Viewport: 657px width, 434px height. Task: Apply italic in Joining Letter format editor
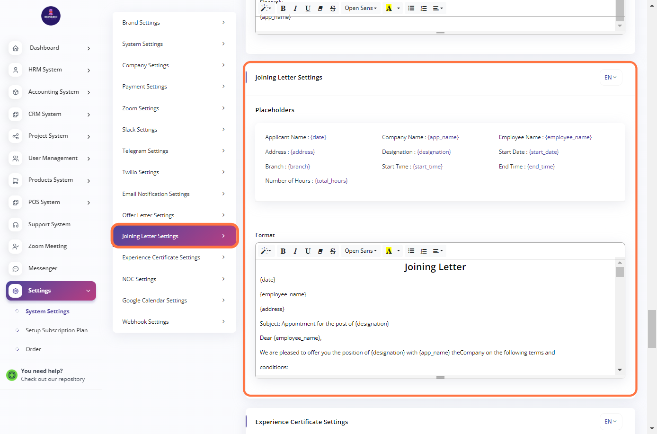point(295,251)
